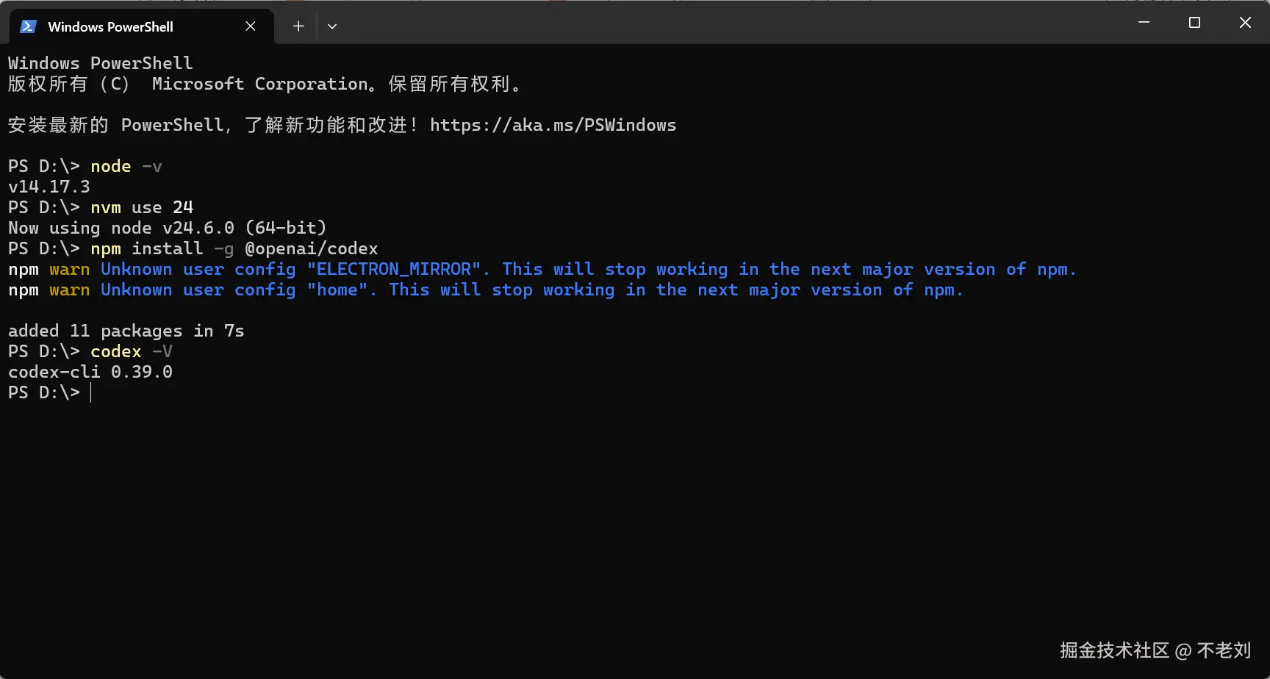Click the PowerShell icon in the tab

(x=29, y=26)
